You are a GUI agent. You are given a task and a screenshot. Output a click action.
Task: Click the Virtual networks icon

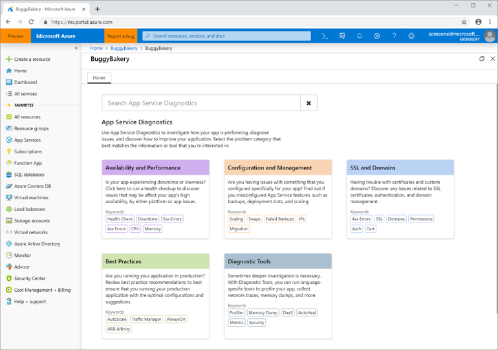tap(9, 232)
